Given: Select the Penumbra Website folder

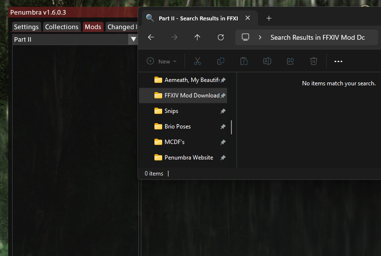Looking at the screenshot, I should click(x=188, y=158).
